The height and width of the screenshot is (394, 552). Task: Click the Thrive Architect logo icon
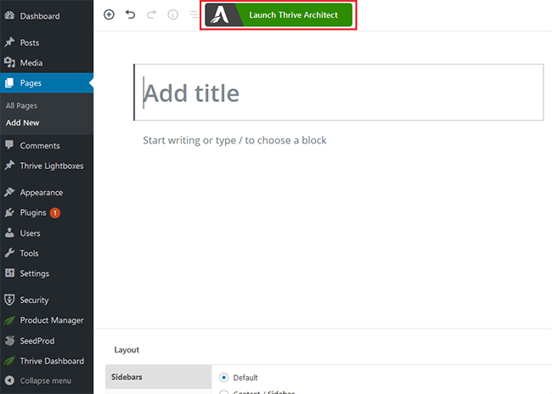tap(222, 14)
